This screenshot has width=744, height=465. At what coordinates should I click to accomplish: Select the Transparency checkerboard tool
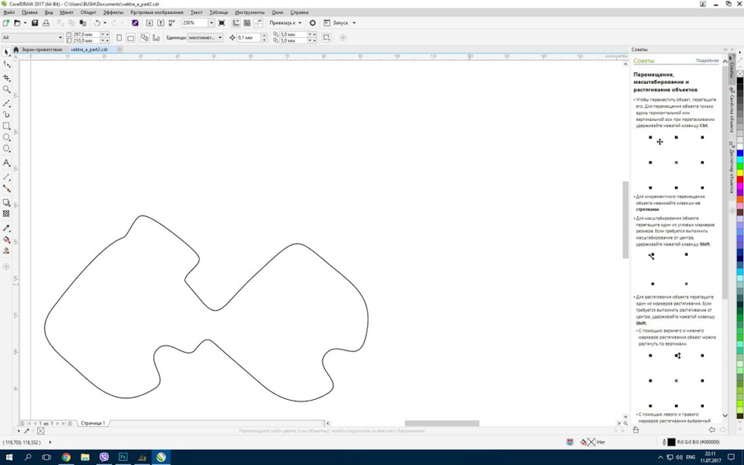(x=6, y=214)
